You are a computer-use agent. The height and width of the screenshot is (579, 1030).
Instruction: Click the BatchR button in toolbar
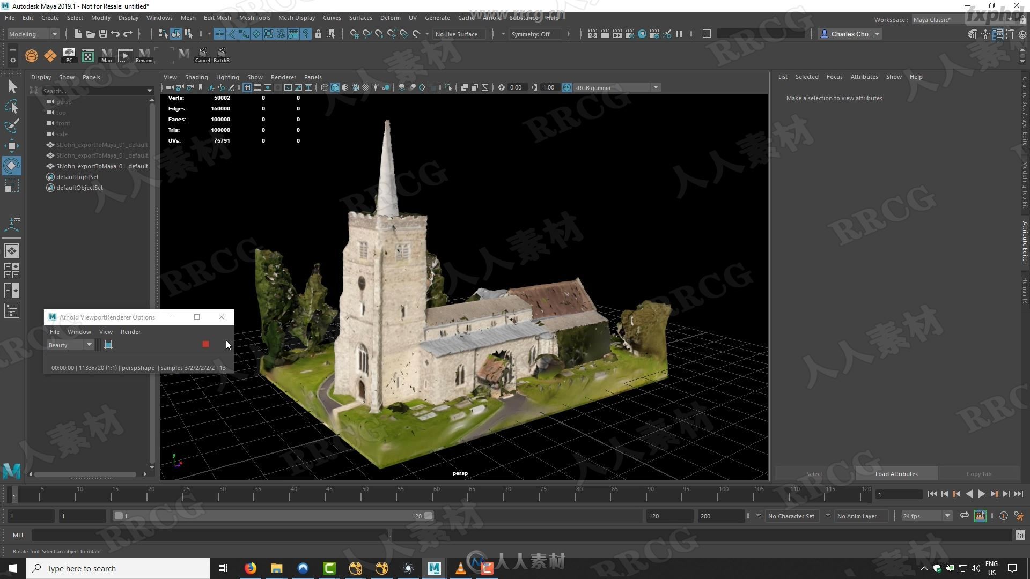pyautogui.click(x=222, y=55)
